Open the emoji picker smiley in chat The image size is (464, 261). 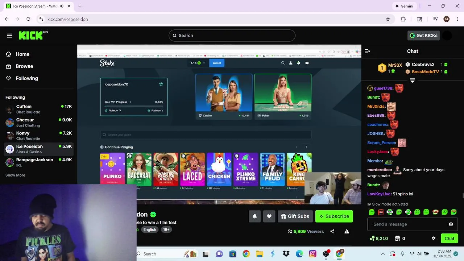451,224
